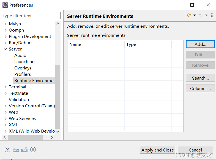
Task: Expand the Web Services tree node
Action: click(6, 119)
